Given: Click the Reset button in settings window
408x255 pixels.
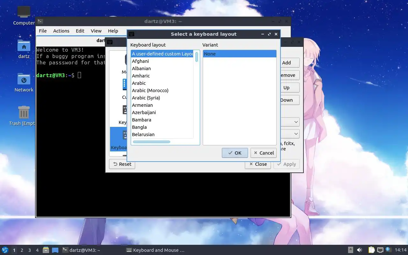Looking at the screenshot, I should click(122, 164).
